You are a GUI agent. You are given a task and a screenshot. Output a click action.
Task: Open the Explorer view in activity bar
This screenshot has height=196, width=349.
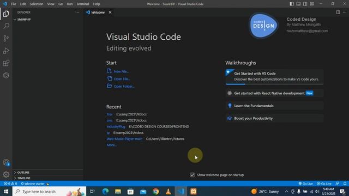(x=6, y=14)
